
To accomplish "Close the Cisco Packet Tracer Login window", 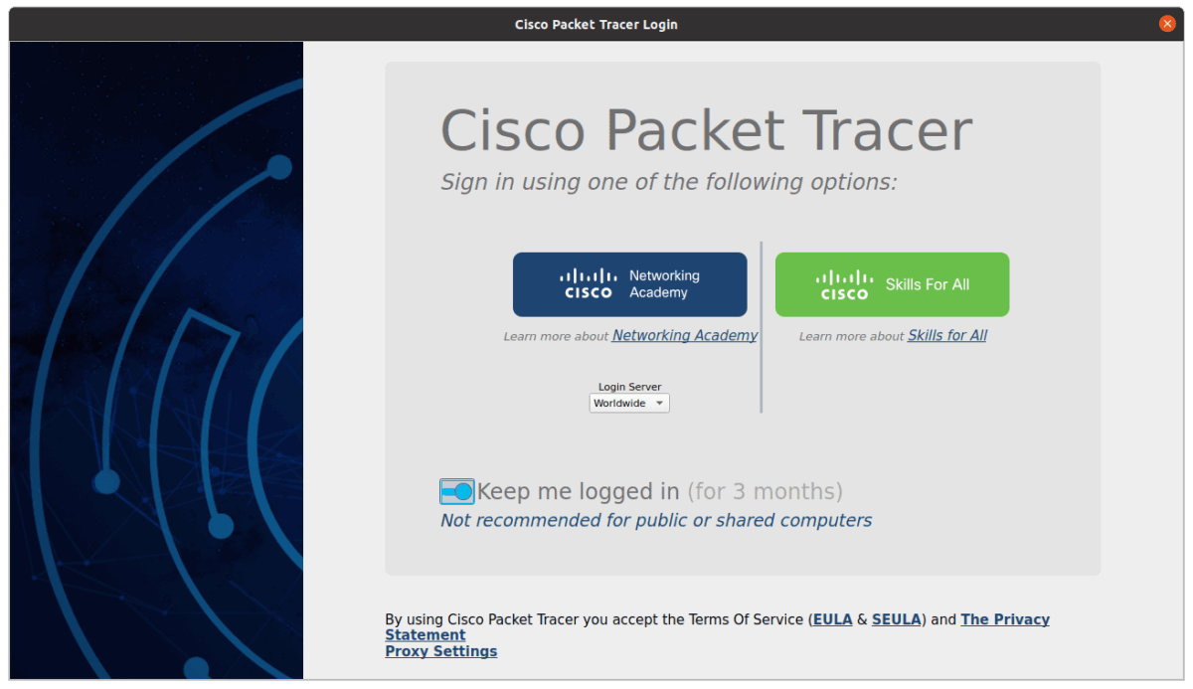I will point(1167,24).
